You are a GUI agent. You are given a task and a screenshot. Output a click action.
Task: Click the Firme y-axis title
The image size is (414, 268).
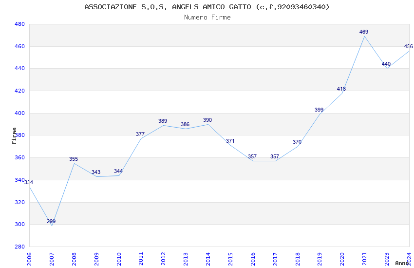(14, 136)
